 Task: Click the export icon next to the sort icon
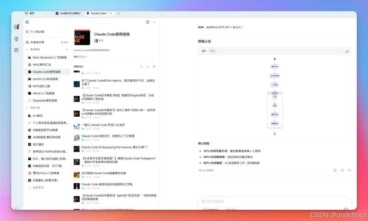(154, 67)
